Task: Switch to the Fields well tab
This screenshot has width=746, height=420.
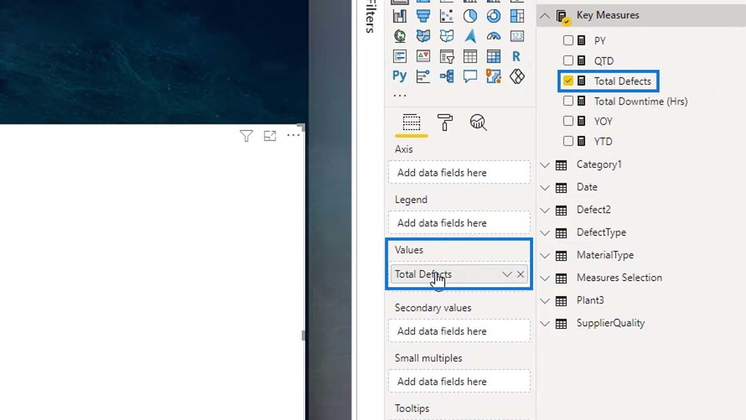Action: point(411,123)
